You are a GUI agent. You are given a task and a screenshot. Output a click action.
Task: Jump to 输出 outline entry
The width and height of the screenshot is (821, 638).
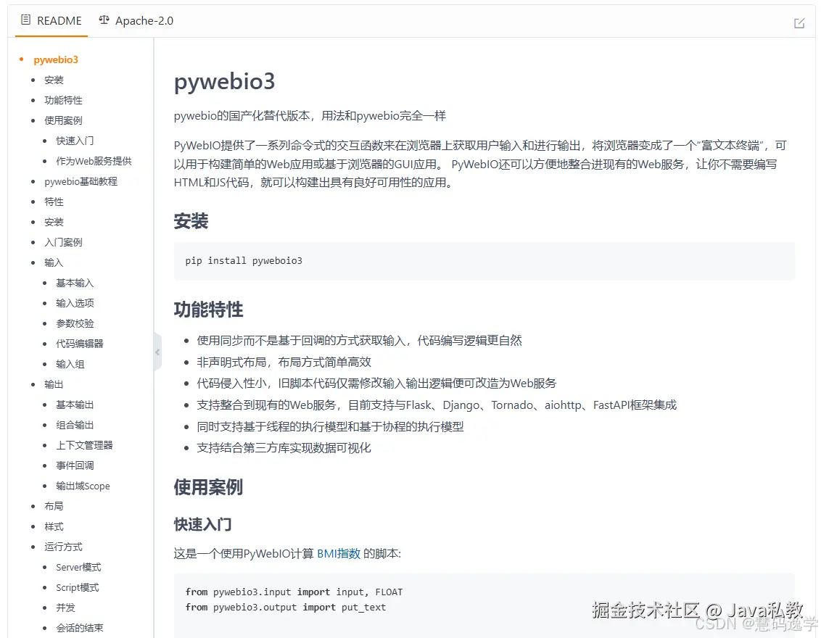[x=54, y=385]
